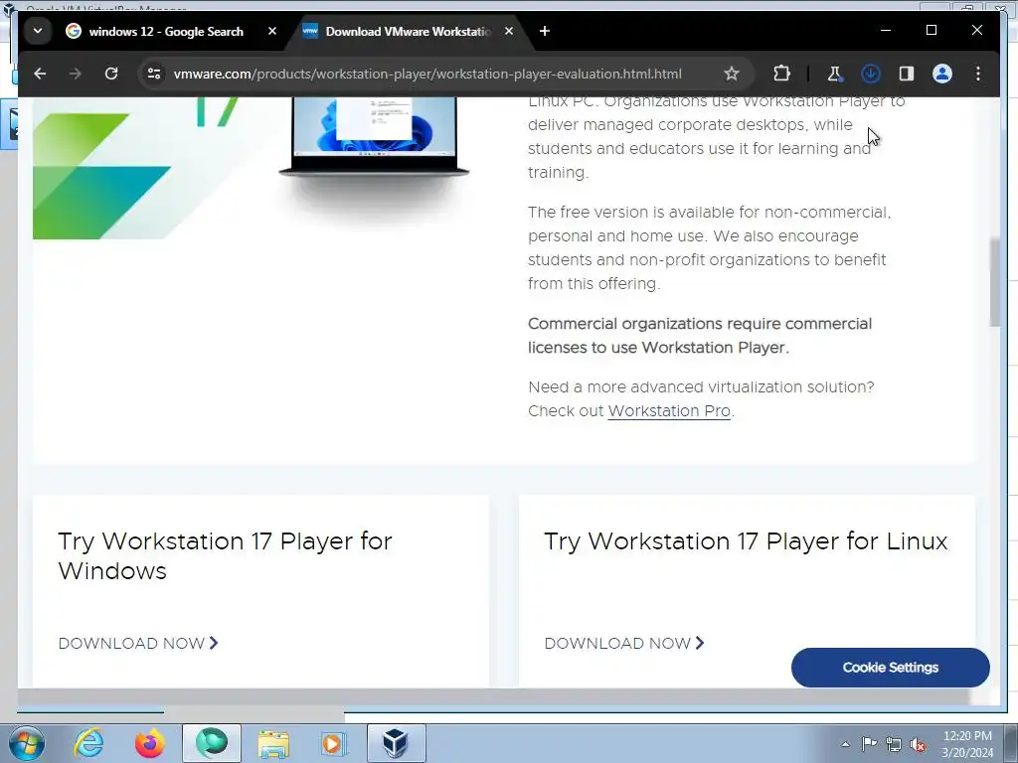Image resolution: width=1018 pixels, height=763 pixels.
Task: Click the Try Workstation 17 Player for Linux heading
Action: pos(746,541)
